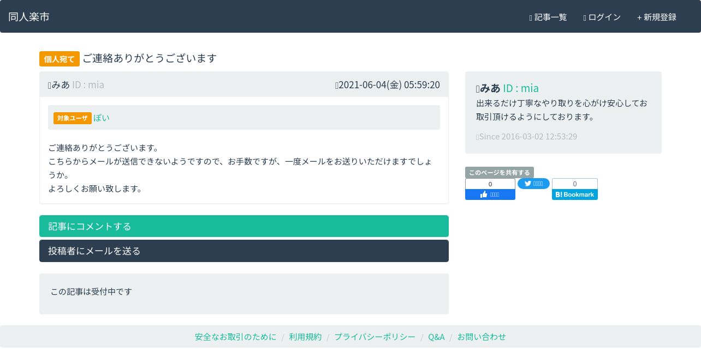Screen dimensions: 701x359
Task: Click the 対象ユーザ orange label
Action: tap(73, 118)
